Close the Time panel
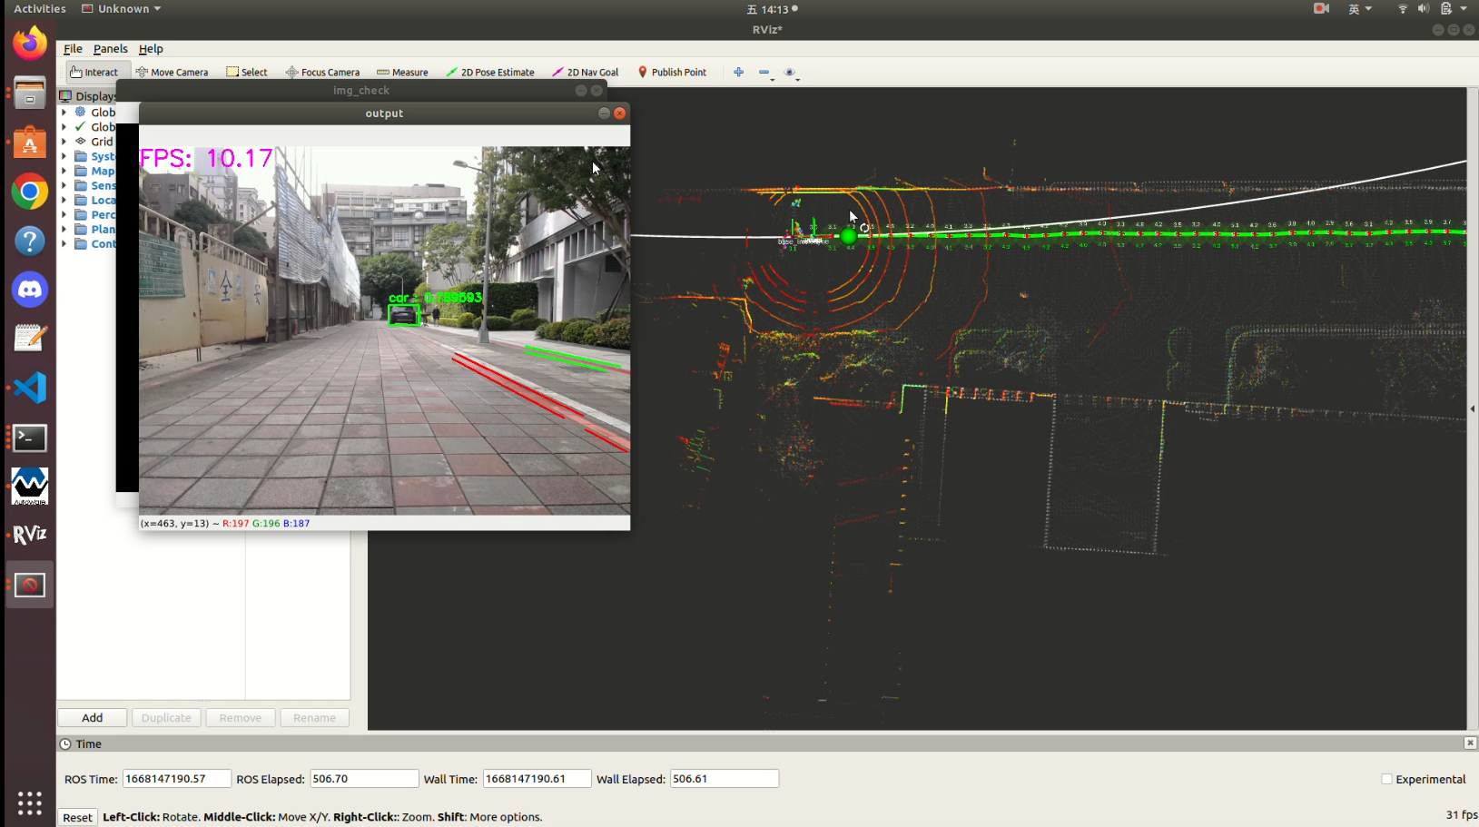The width and height of the screenshot is (1479, 827). pyautogui.click(x=1470, y=743)
